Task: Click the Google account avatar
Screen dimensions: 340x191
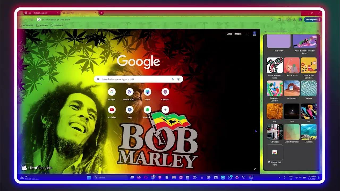Action: point(254,34)
